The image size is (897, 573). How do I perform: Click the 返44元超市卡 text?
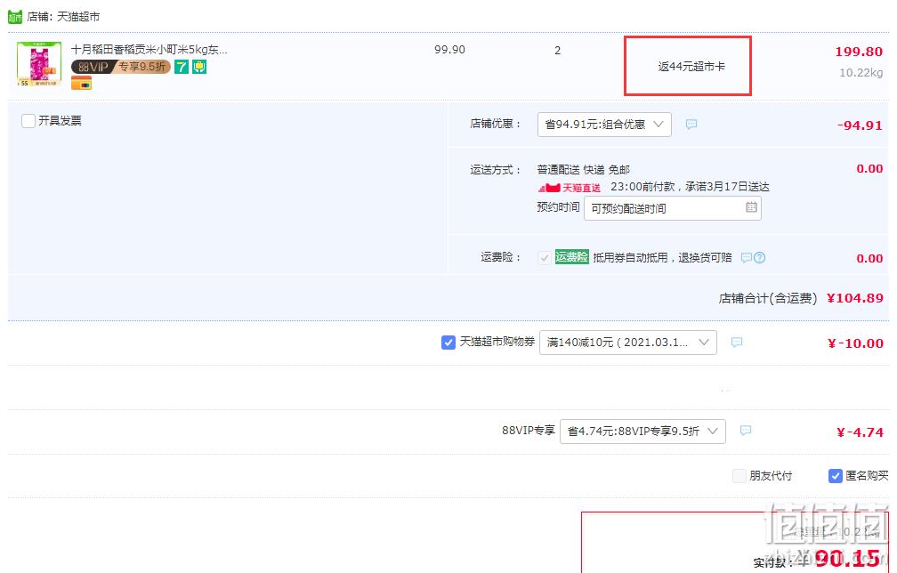click(691, 67)
